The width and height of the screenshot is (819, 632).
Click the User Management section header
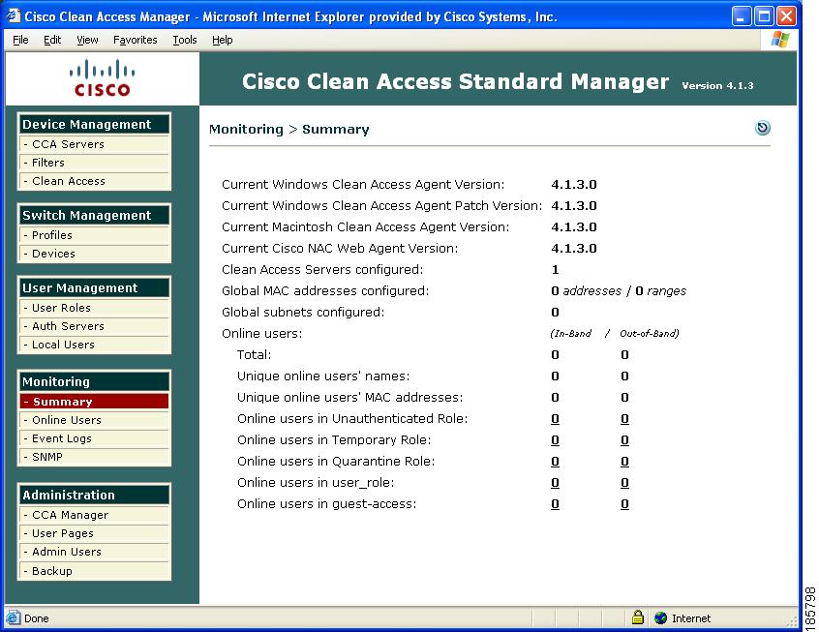pyautogui.click(x=94, y=287)
